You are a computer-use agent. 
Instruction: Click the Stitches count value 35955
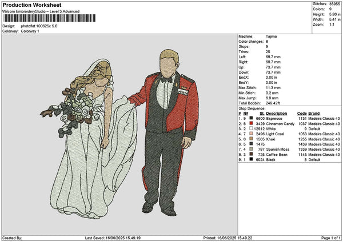(x=336, y=3)
